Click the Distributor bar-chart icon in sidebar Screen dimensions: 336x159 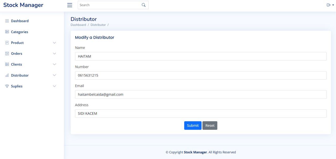[7, 75]
